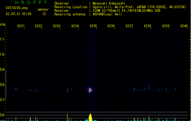Image resolution: width=191 pixels, height=121 pixels.
Task: Click the timestamp 02.03.31 02:30
Action: pos(19,14)
